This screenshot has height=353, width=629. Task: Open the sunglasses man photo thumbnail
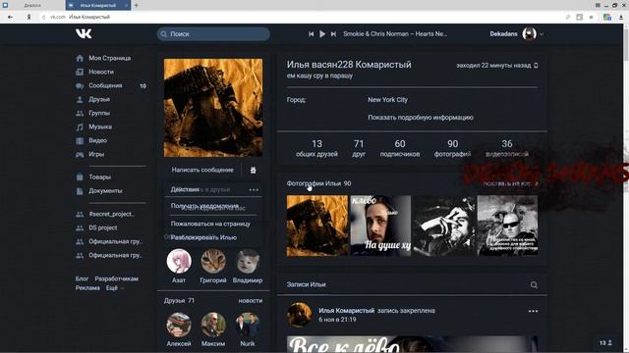[507, 226]
